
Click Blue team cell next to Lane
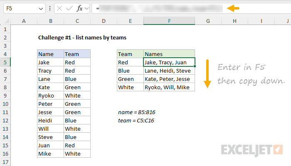[x=77, y=79]
